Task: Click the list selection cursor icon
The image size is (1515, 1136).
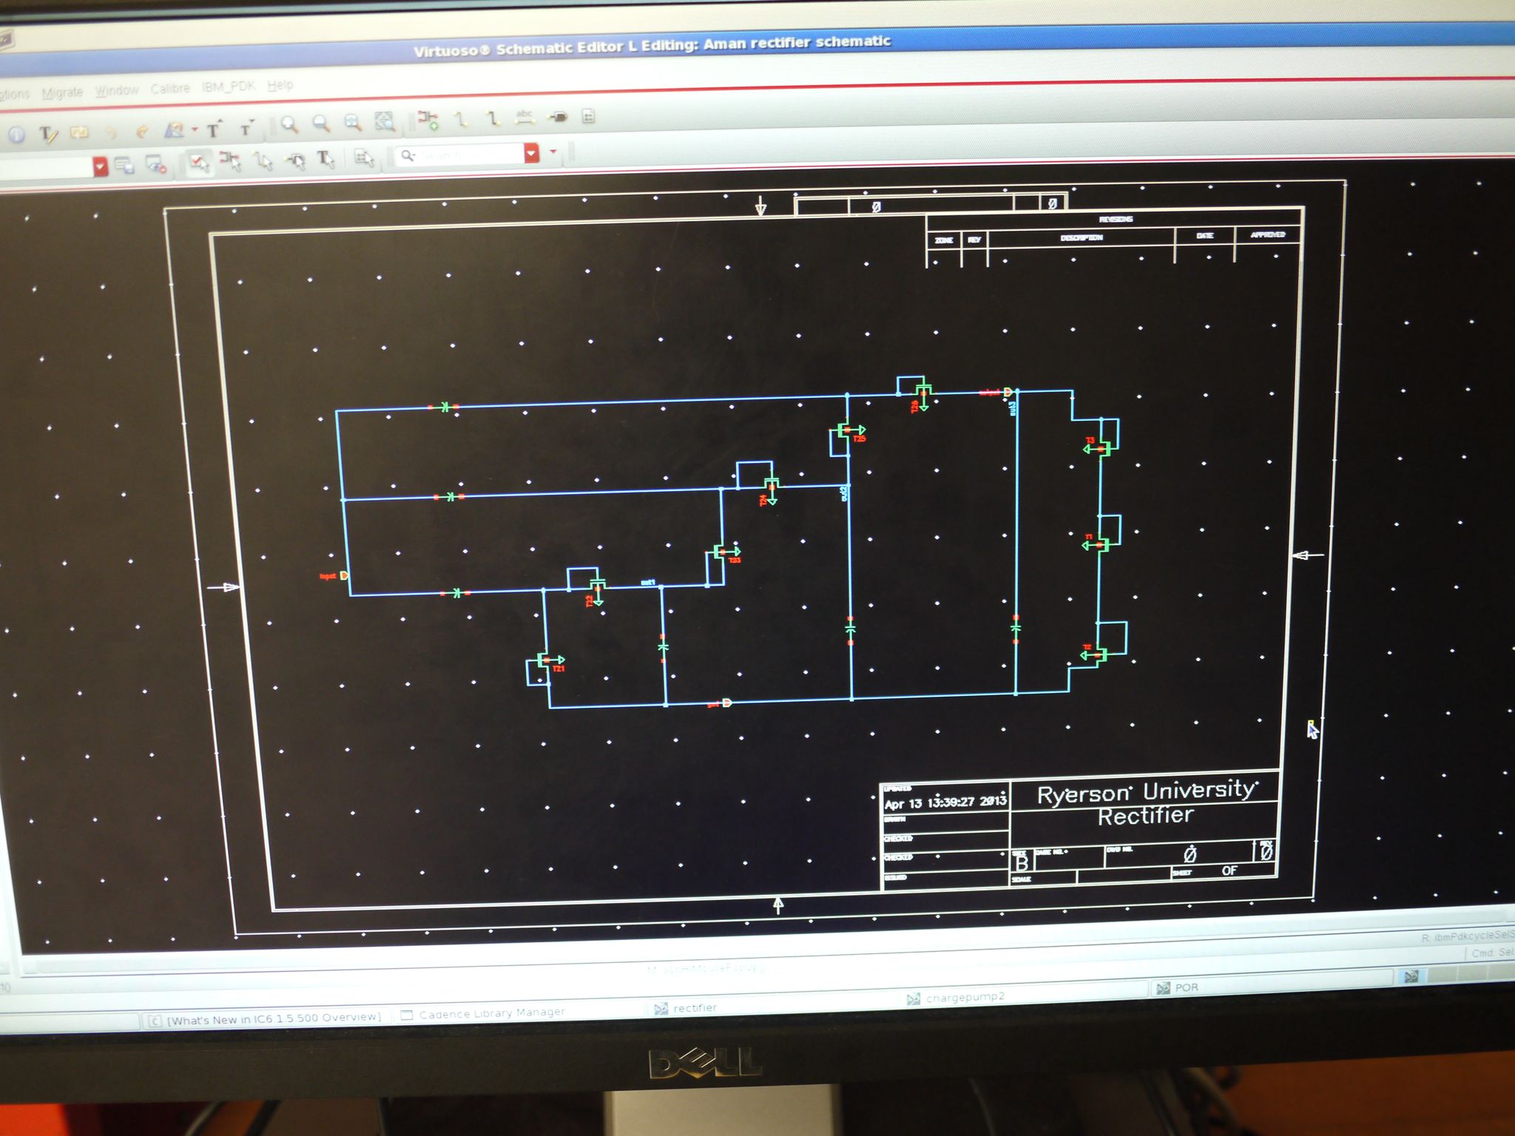Action: [x=363, y=157]
